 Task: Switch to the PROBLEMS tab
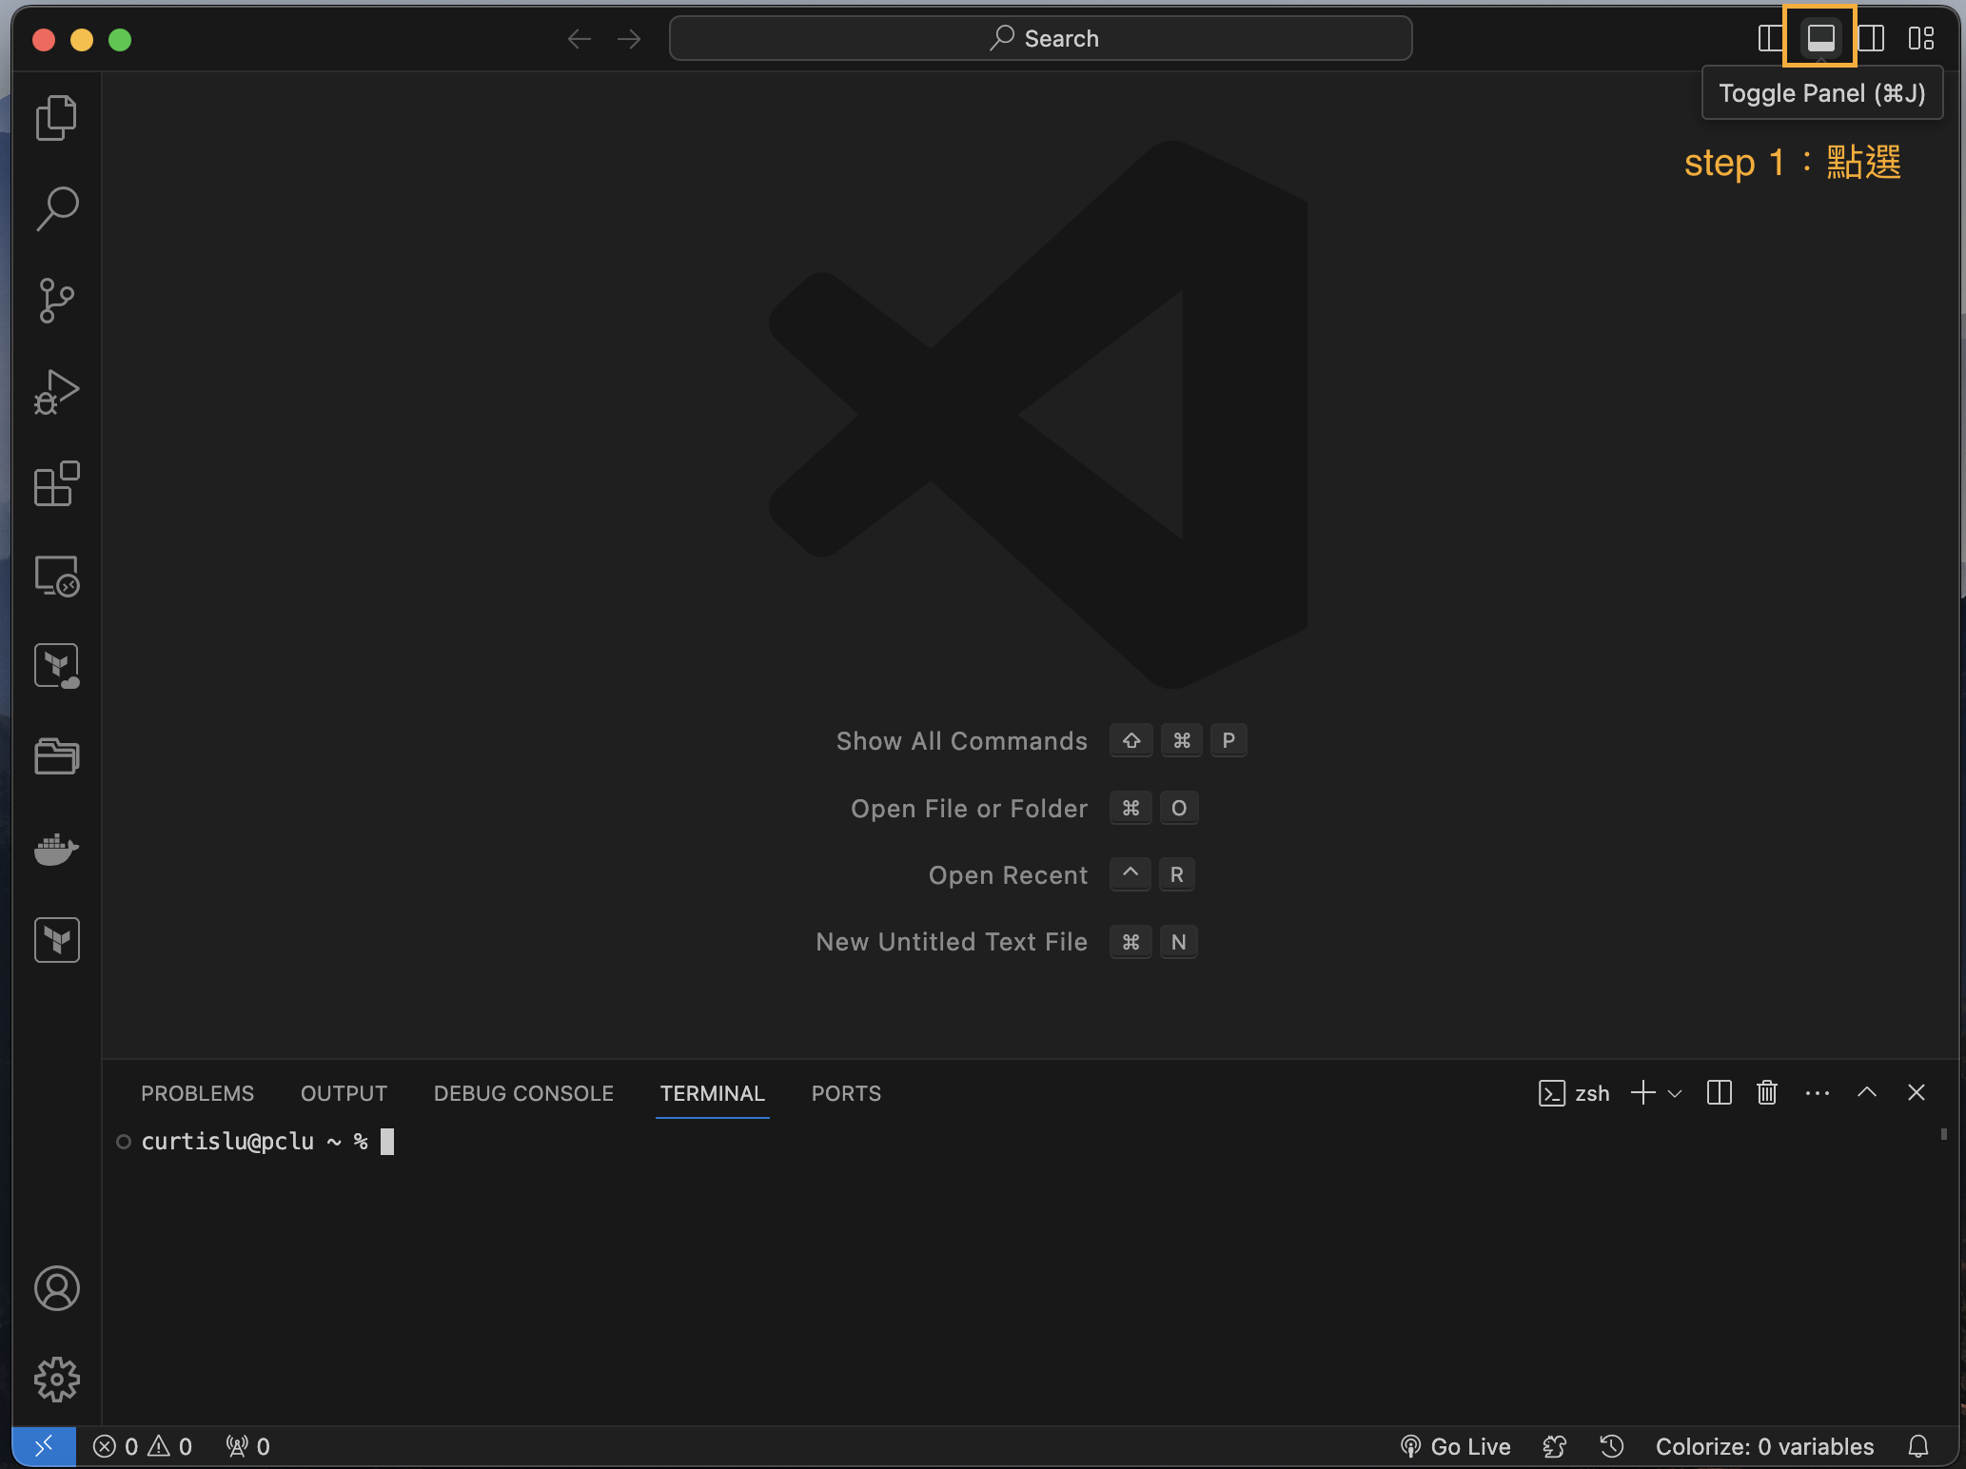[197, 1093]
